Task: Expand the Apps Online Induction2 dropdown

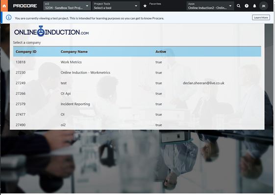Action: coord(210,6)
